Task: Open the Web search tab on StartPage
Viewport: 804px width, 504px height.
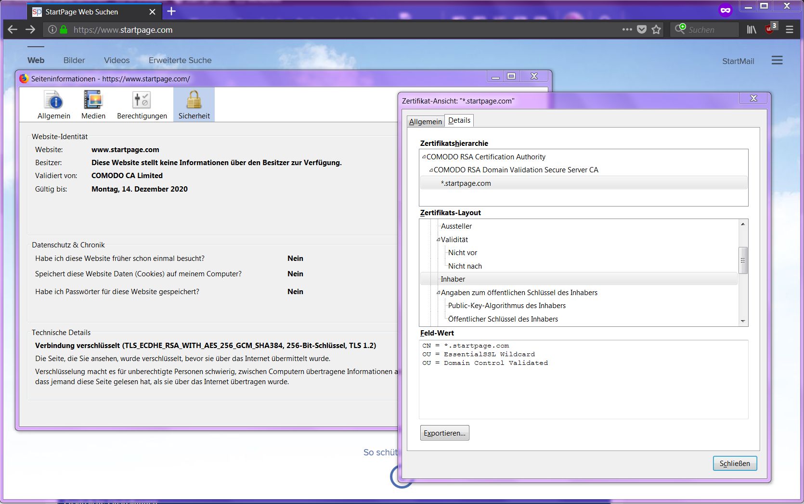Action: (x=36, y=60)
